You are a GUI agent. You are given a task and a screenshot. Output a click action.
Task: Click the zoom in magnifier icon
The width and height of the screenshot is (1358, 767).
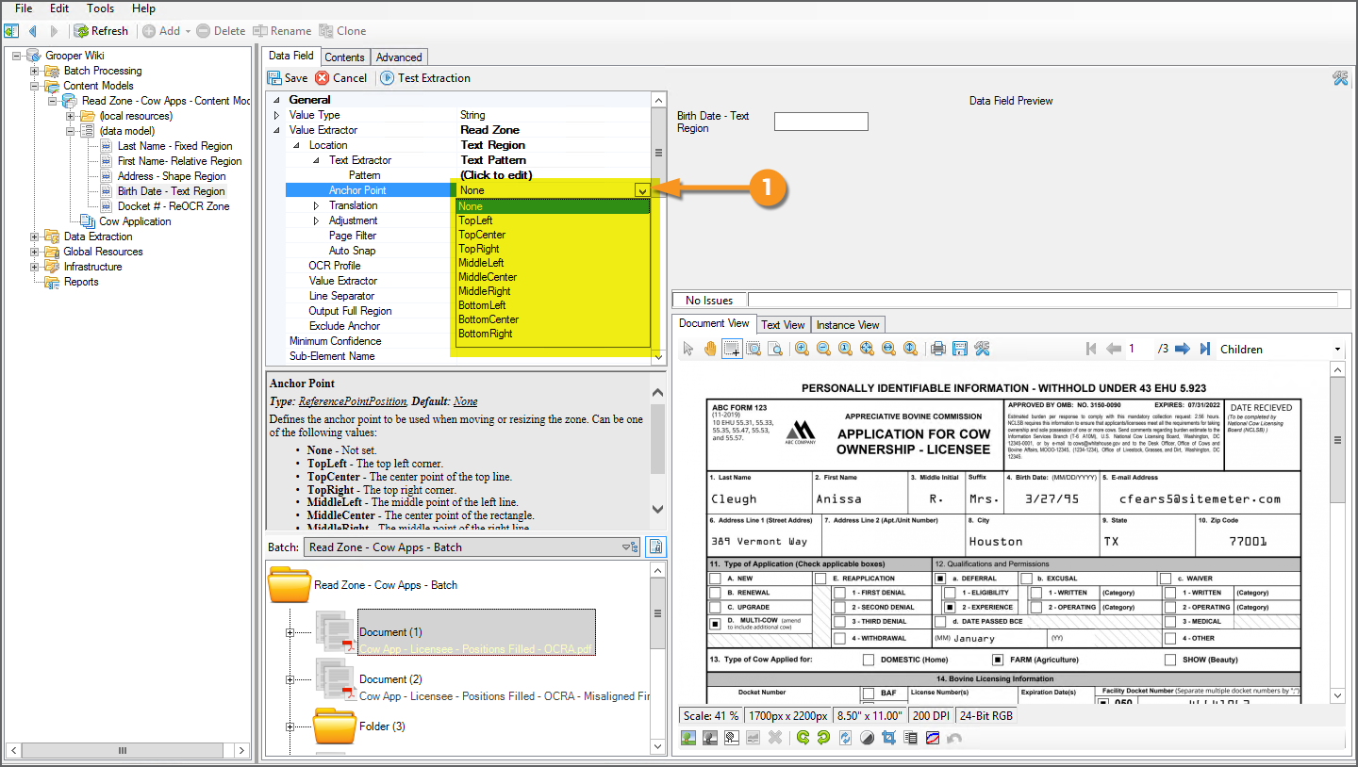(x=802, y=349)
